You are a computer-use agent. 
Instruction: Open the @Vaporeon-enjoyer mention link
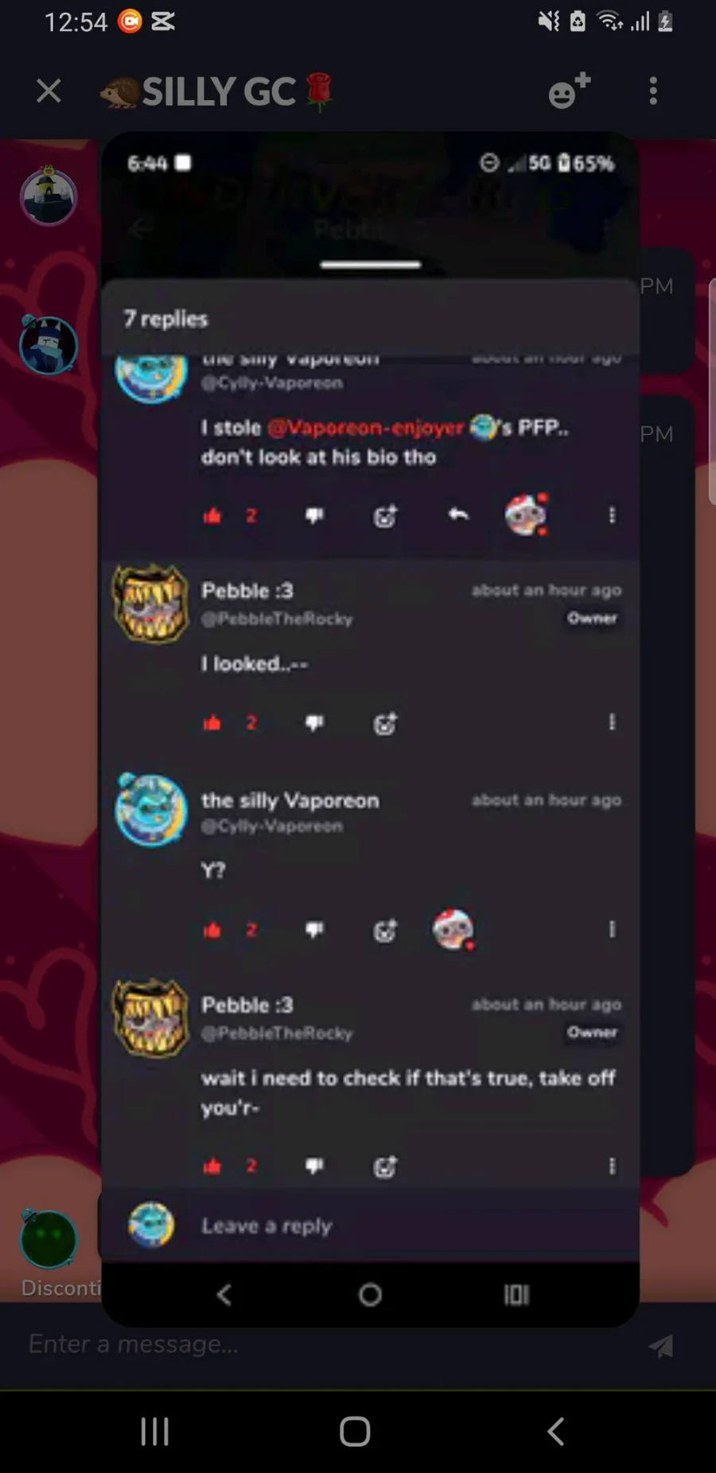(x=365, y=428)
